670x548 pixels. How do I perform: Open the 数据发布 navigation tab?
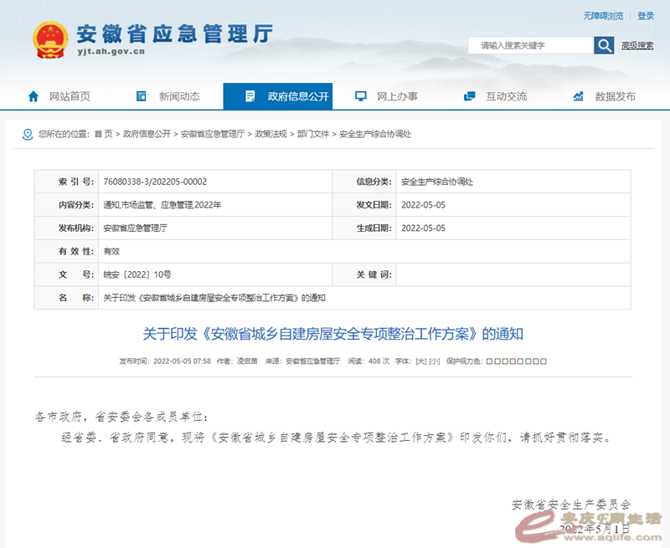coord(615,96)
